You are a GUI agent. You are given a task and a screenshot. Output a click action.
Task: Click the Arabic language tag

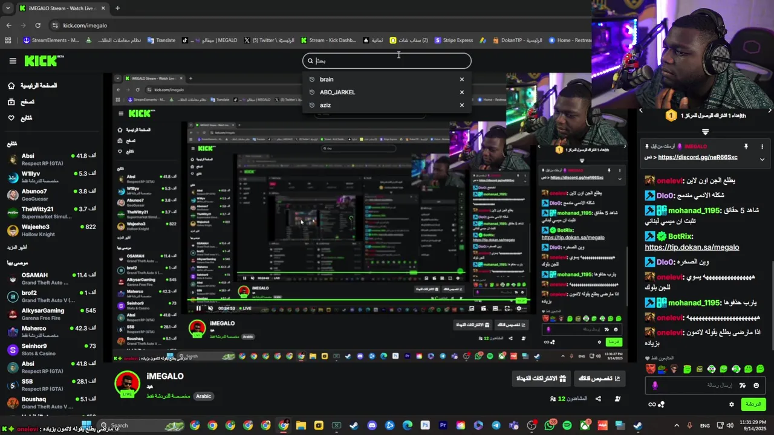click(x=204, y=396)
